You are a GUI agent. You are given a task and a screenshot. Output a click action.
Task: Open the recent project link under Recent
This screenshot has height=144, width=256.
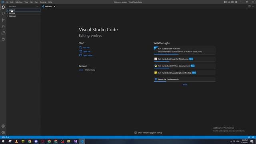click(x=81, y=70)
